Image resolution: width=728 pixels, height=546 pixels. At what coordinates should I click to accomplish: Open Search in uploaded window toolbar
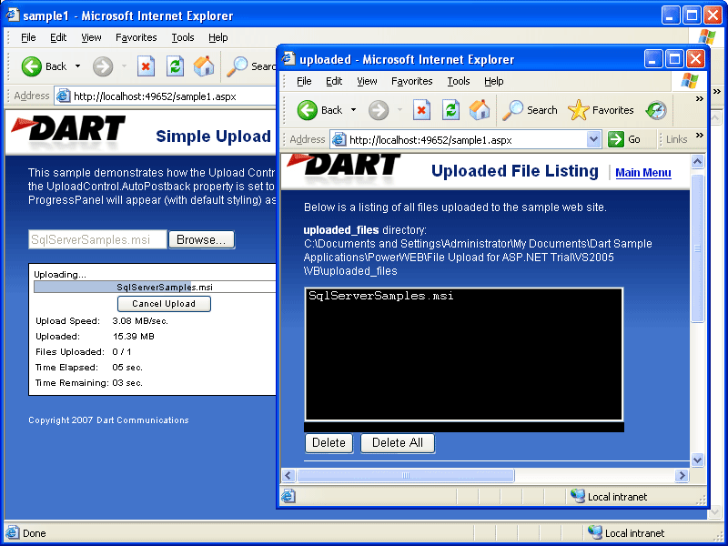(530, 110)
